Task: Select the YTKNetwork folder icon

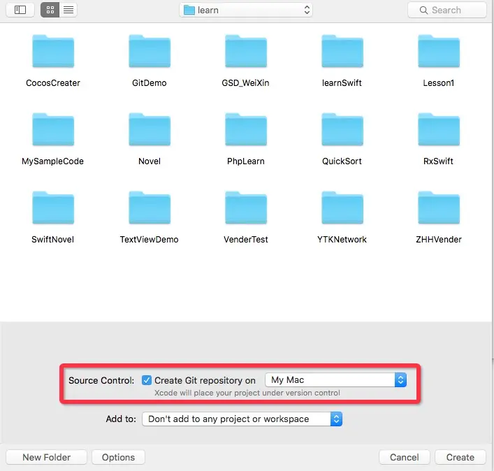Action: (x=342, y=208)
